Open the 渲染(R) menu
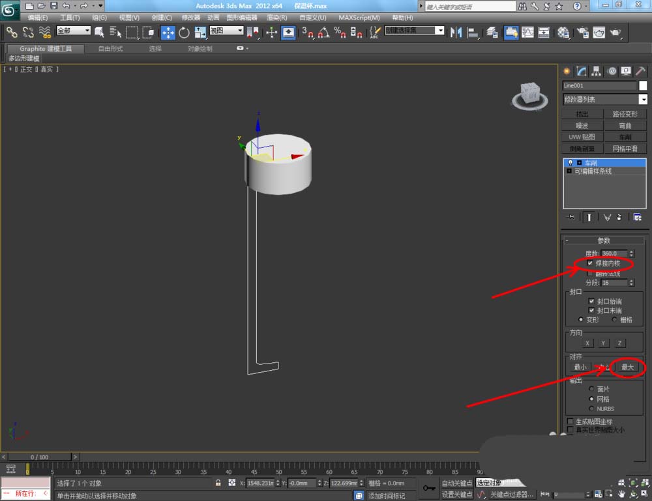This screenshot has height=501, width=652. pyautogui.click(x=277, y=18)
